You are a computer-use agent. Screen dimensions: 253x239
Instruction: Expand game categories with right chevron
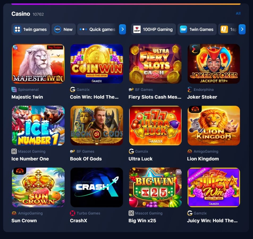tap(123, 29)
